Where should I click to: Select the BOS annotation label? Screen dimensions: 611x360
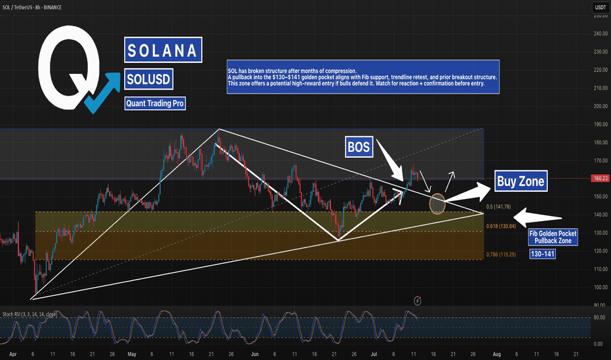point(359,147)
